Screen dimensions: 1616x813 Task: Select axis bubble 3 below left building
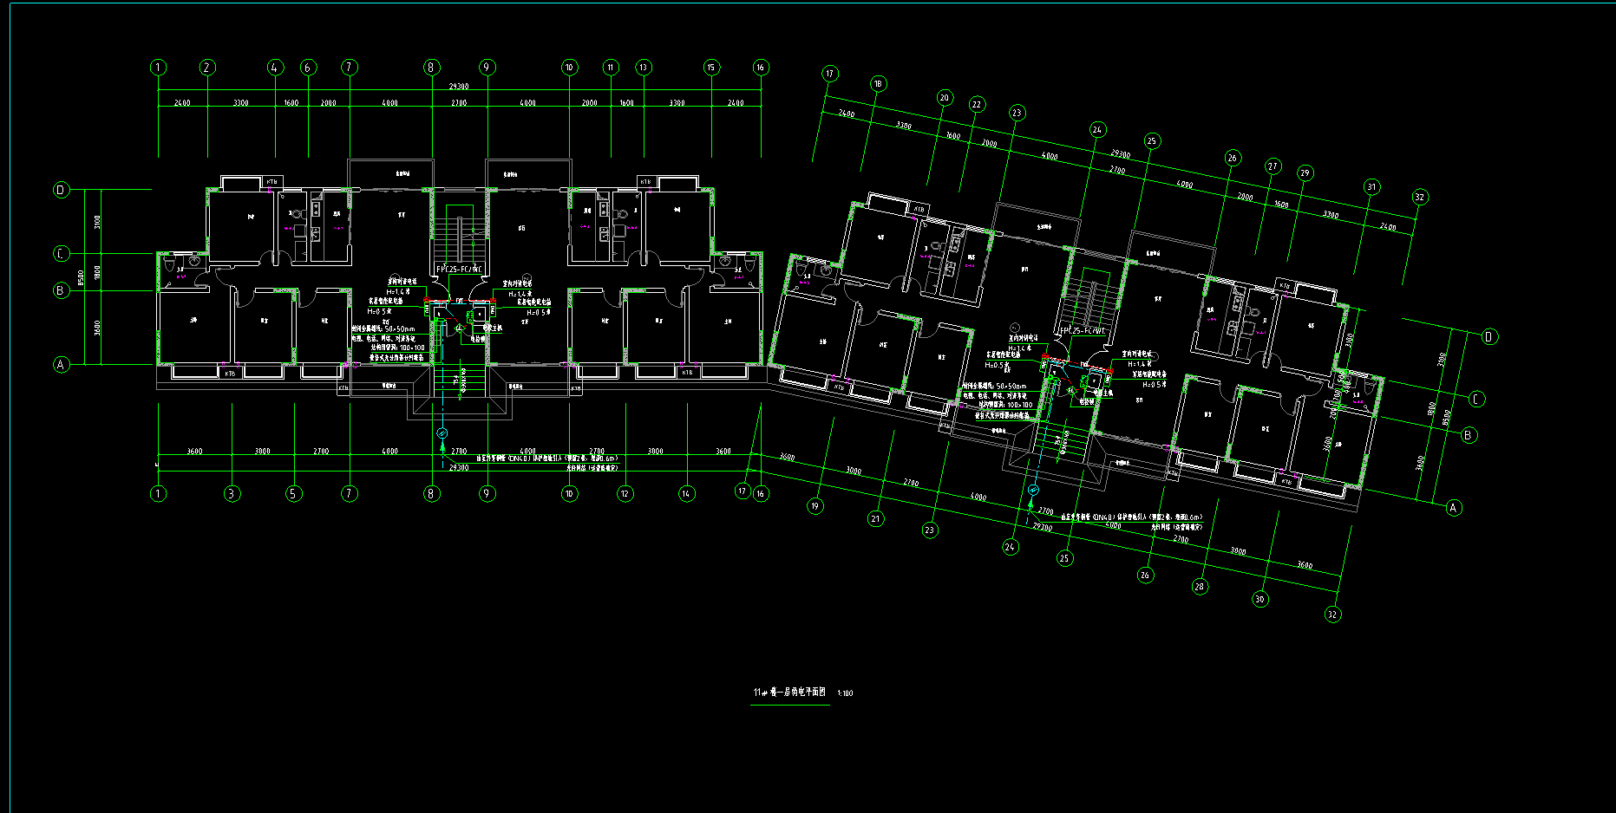click(x=232, y=494)
